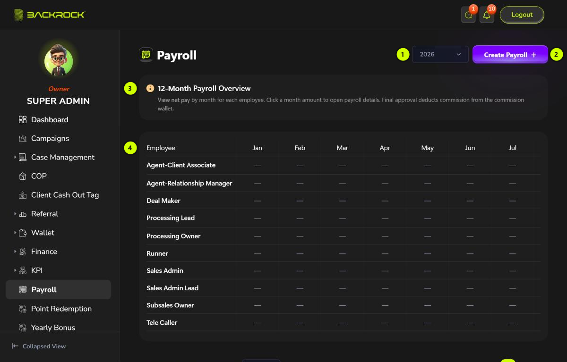Open the chat messages icon

pos(468,15)
